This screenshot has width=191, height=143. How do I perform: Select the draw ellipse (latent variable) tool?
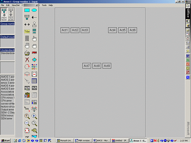[x=34, y=10]
